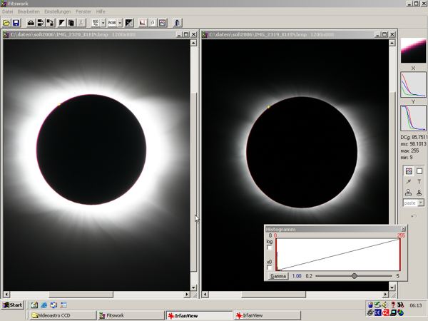Click the copy pages toolbar icon

point(71,23)
